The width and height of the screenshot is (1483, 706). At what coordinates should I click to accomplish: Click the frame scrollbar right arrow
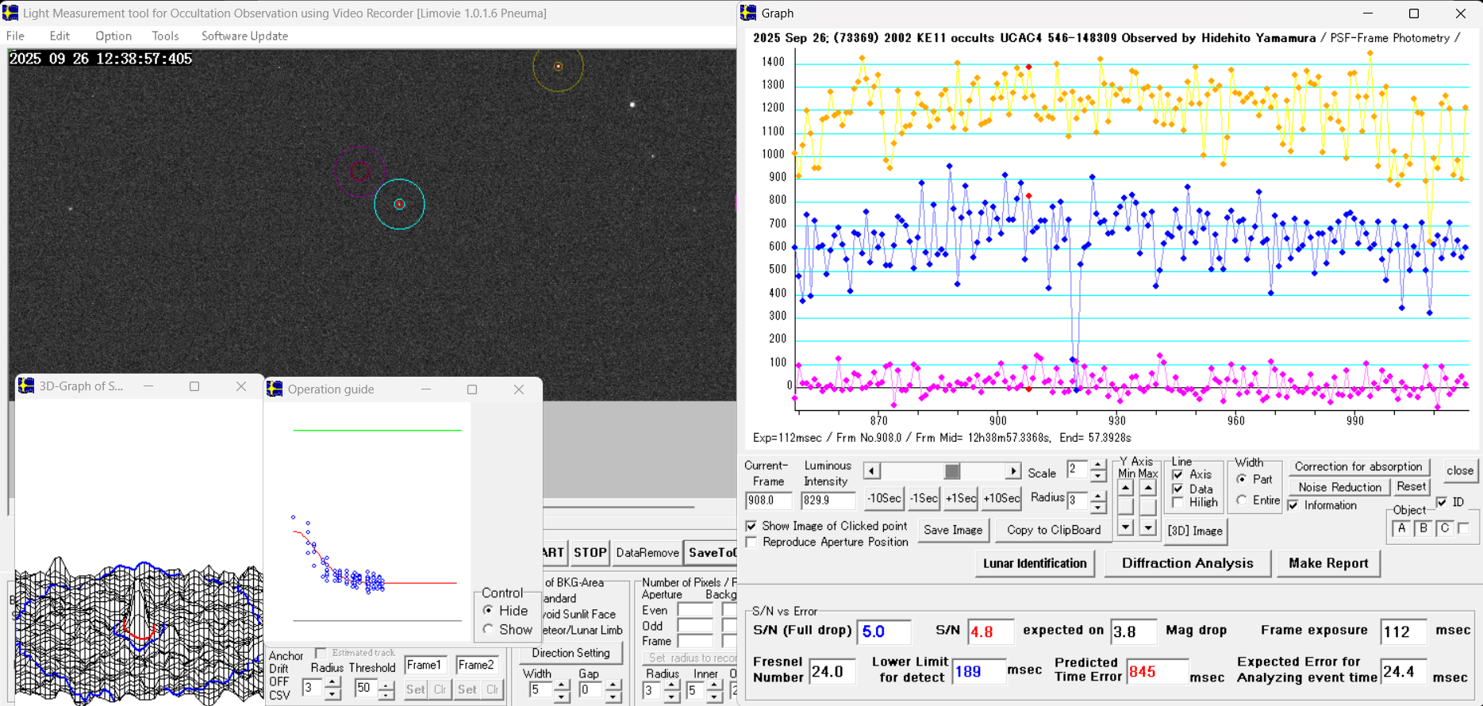(x=1012, y=471)
